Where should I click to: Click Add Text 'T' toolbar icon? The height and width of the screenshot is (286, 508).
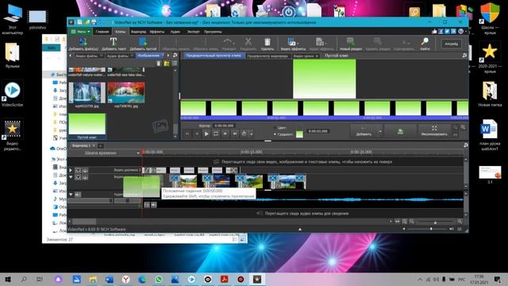tap(114, 44)
